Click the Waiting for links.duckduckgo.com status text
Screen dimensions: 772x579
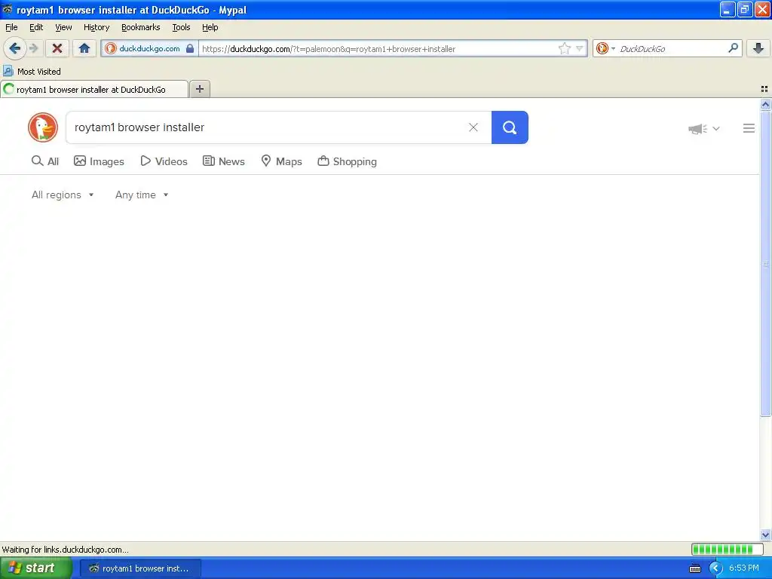point(66,550)
